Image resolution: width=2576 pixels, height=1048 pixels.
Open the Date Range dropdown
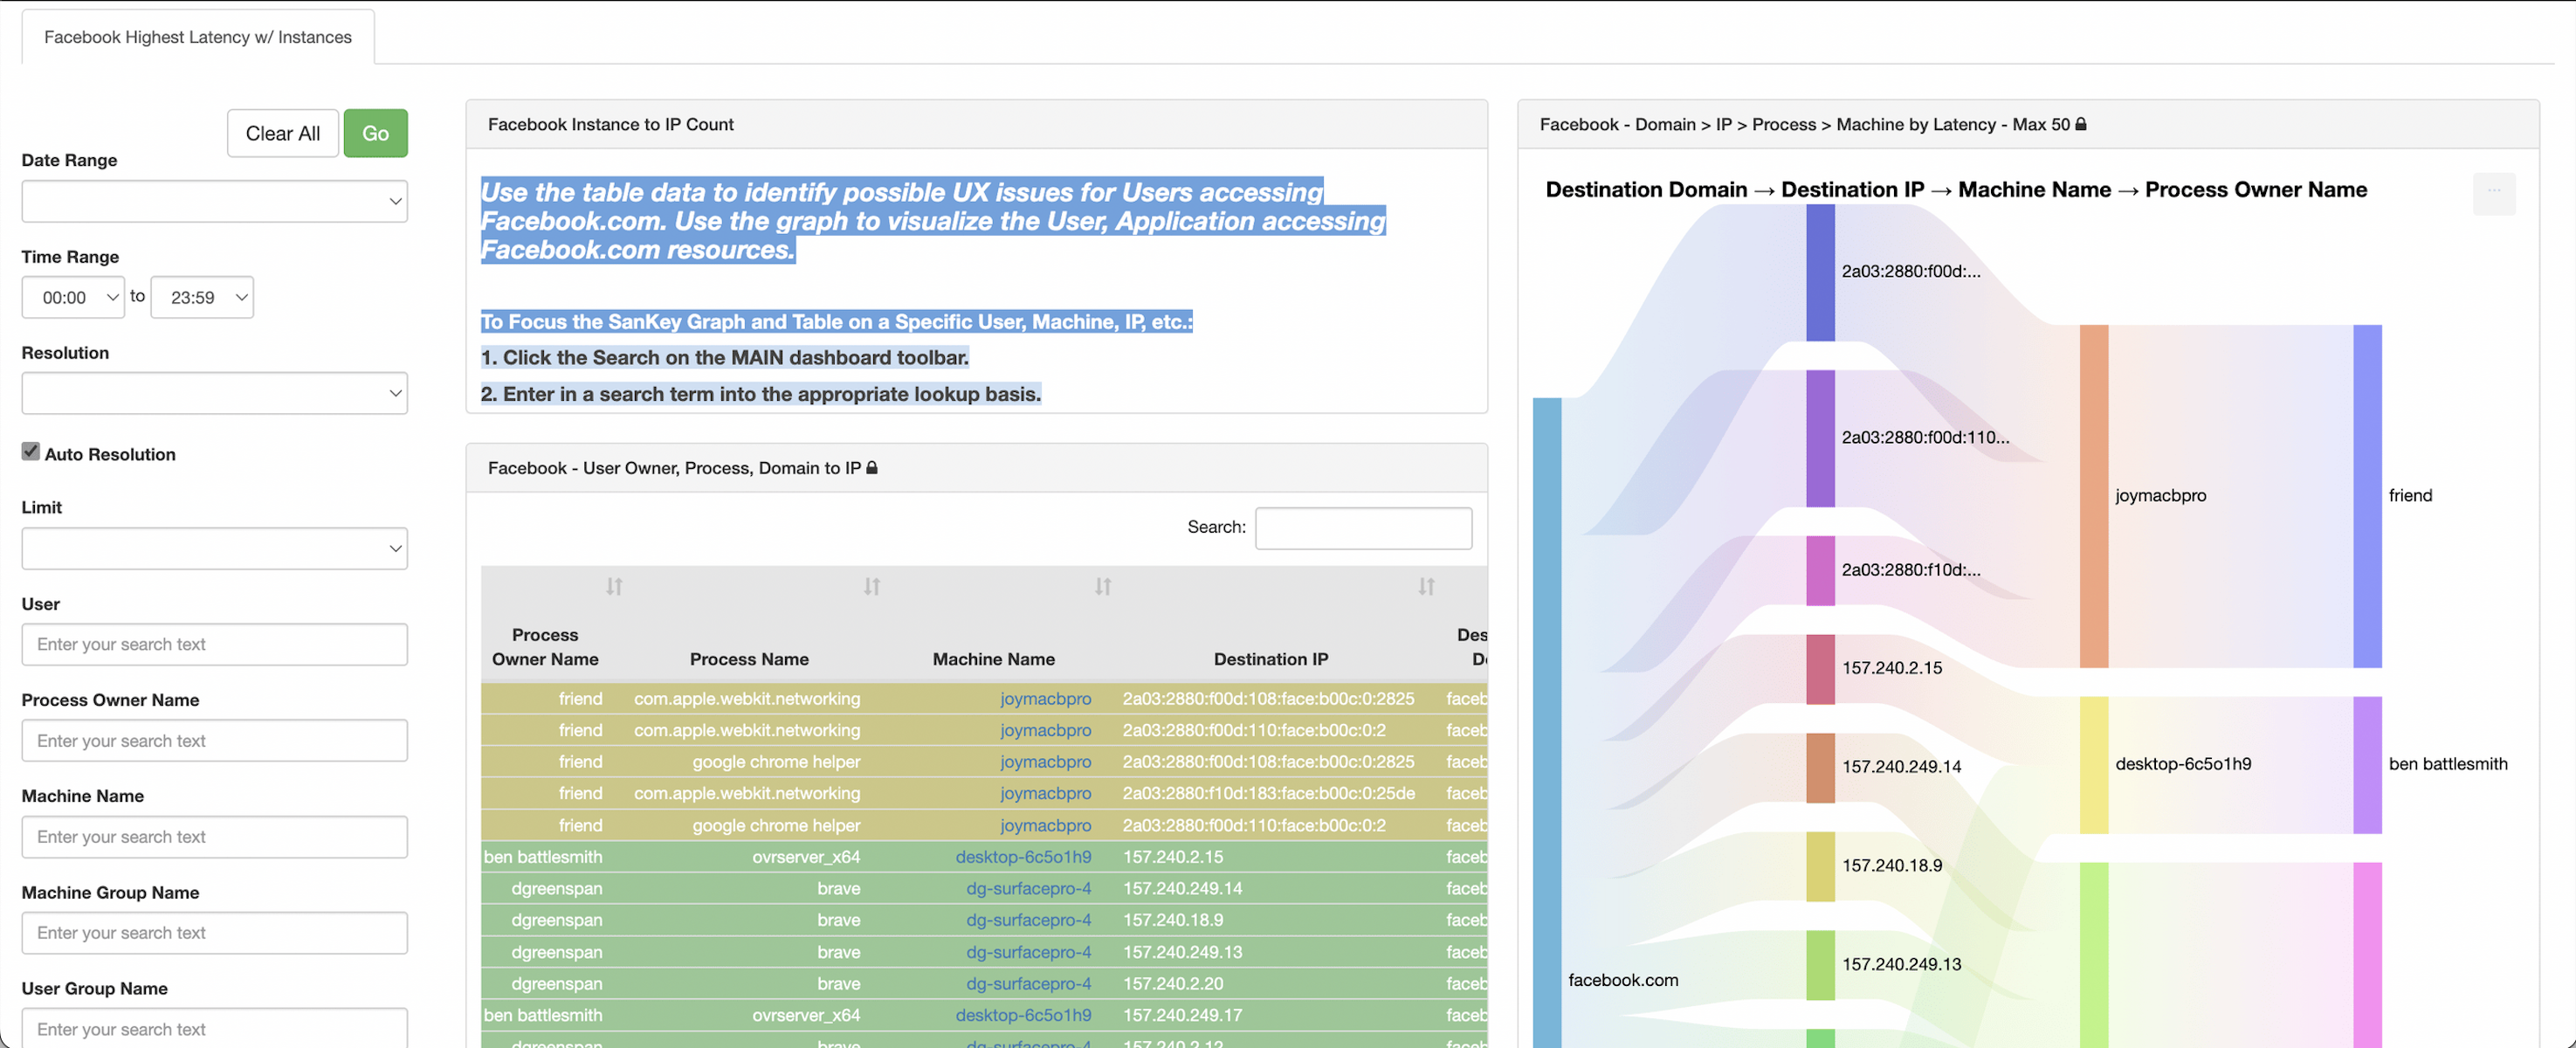coord(214,201)
